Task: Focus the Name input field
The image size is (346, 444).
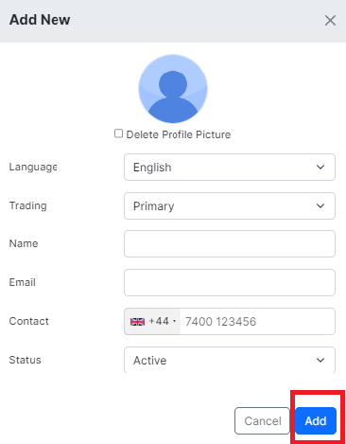Action: coord(230,243)
